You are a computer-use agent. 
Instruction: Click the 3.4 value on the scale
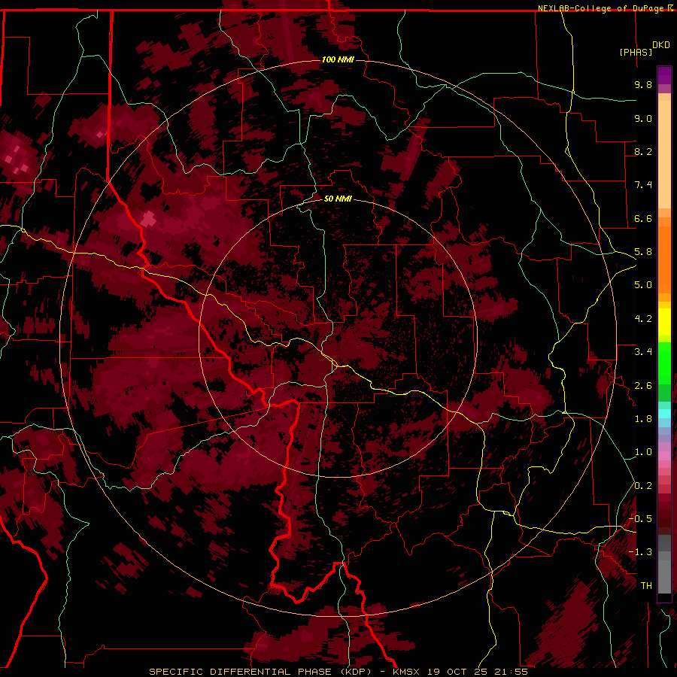coord(643,352)
